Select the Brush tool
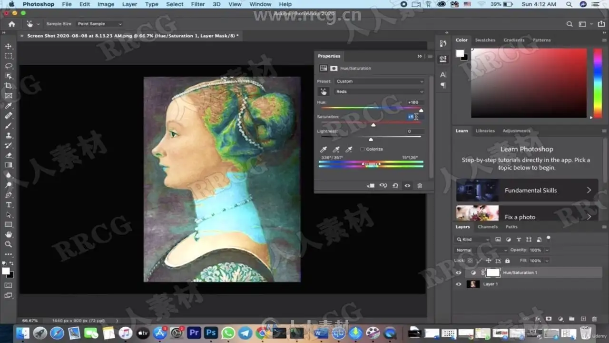 click(x=9, y=126)
